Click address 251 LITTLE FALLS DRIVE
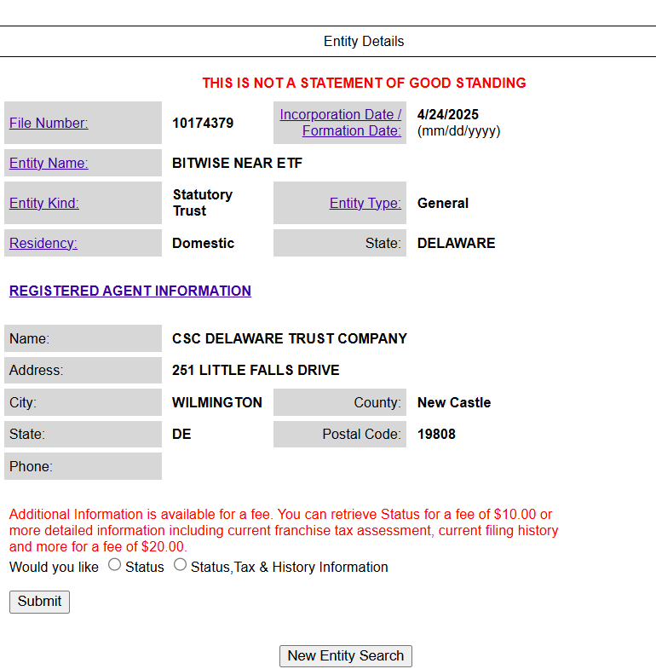The width and height of the screenshot is (656, 669). [x=256, y=371]
